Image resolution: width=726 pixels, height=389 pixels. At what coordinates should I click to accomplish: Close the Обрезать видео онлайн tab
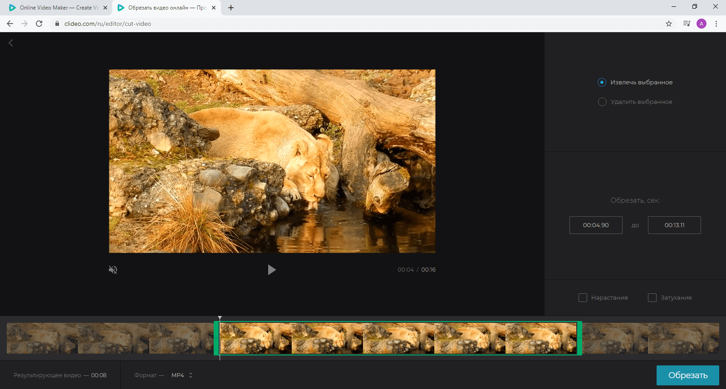214,8
